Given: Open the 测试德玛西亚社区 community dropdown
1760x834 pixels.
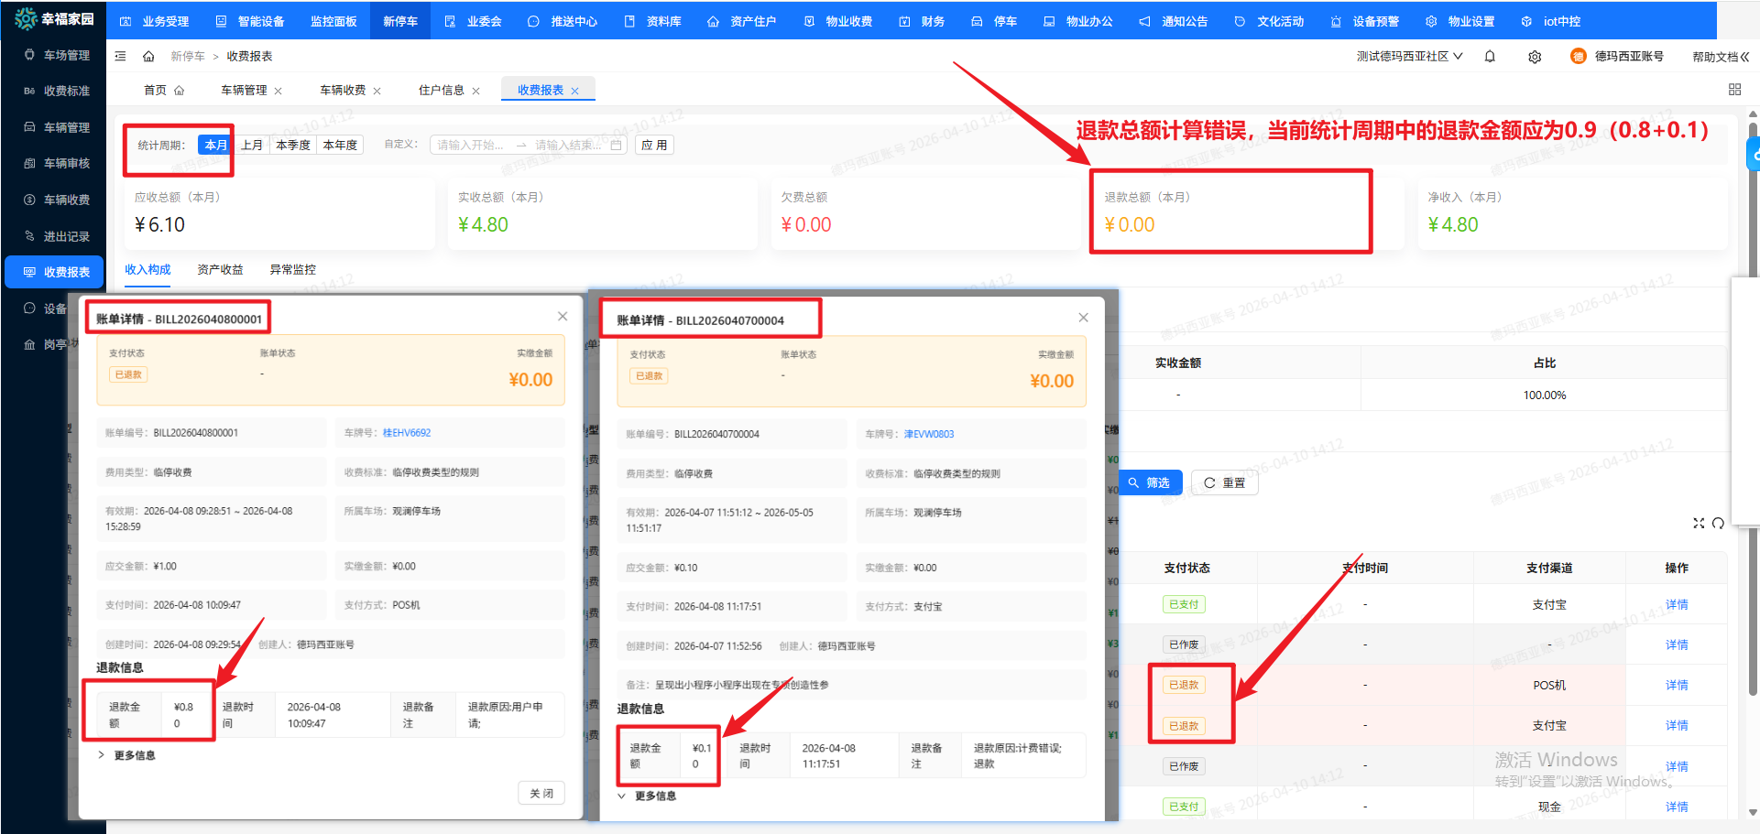Looking at the screenshot, I should [x=1409, y=57].
